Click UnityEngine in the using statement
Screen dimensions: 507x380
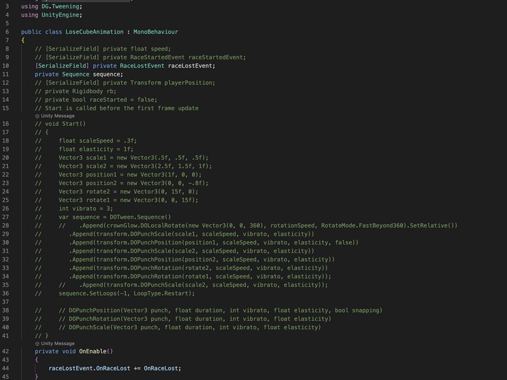point(60,15)
